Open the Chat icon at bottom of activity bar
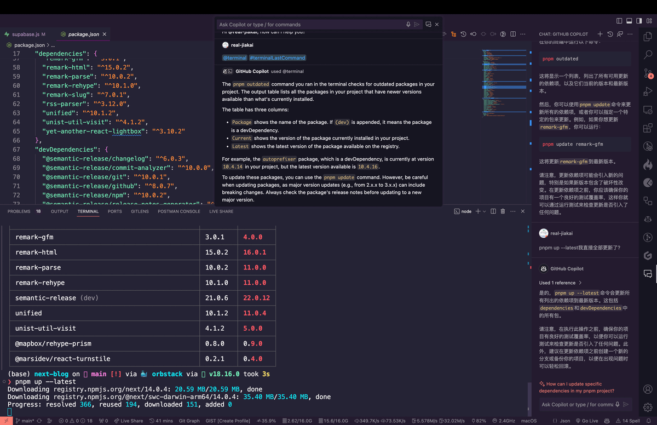 [648, 273]
